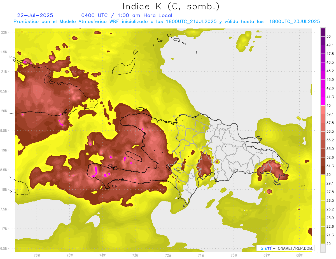
Task: Click the legend value '41.3'
Action: point(330,97)
